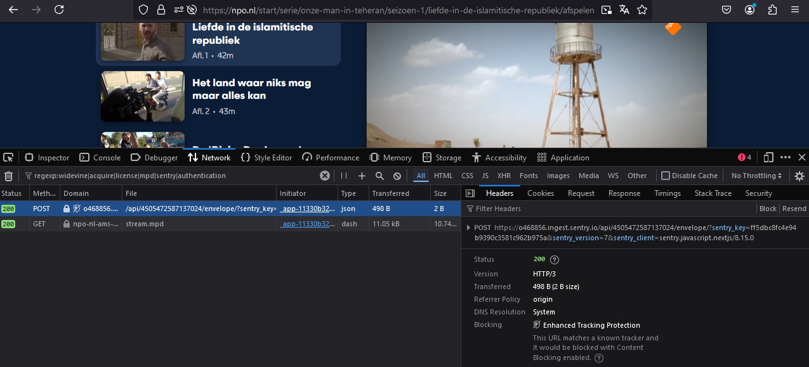Sort requests by Transferred column
This screenshot has height=367, width=809.
399,193
